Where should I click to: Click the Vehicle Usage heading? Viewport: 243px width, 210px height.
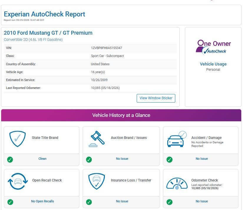point(213,64)
